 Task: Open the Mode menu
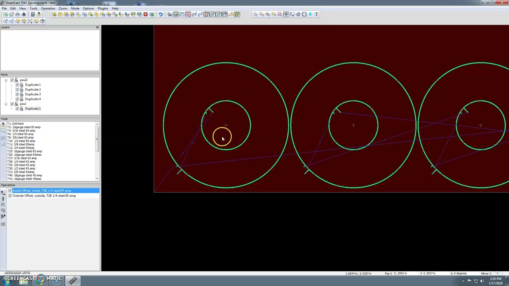75,8
